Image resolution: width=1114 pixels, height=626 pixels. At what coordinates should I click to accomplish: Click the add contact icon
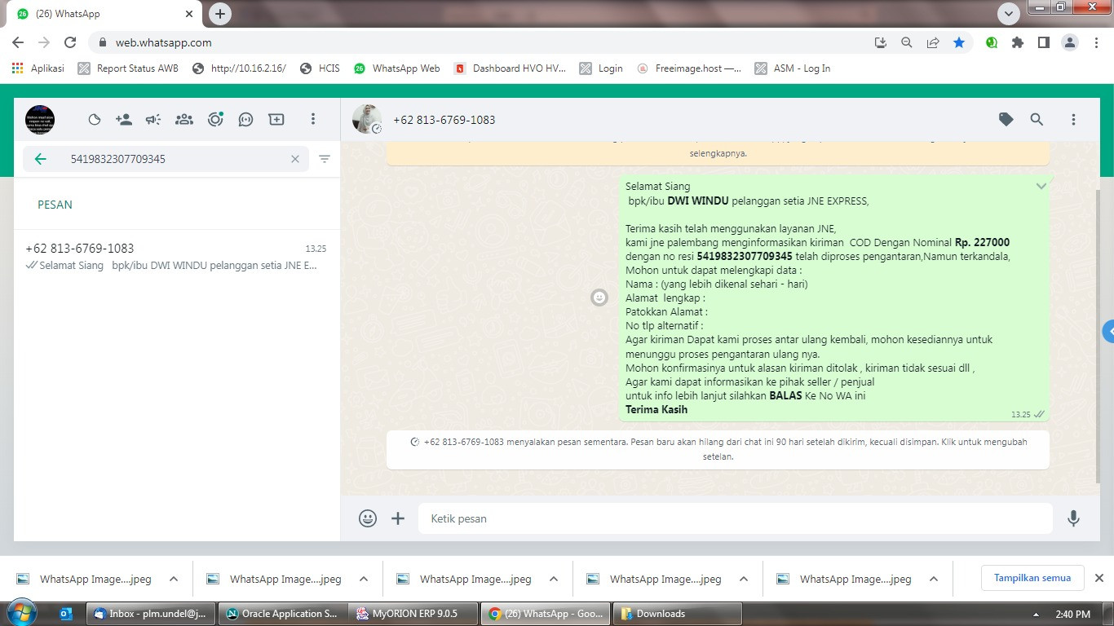124,120
